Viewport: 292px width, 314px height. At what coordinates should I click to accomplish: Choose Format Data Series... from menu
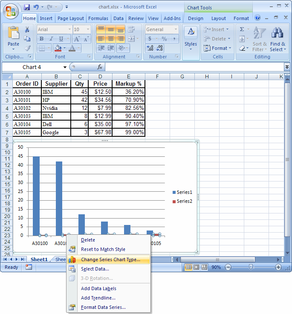tap(108, 307)
